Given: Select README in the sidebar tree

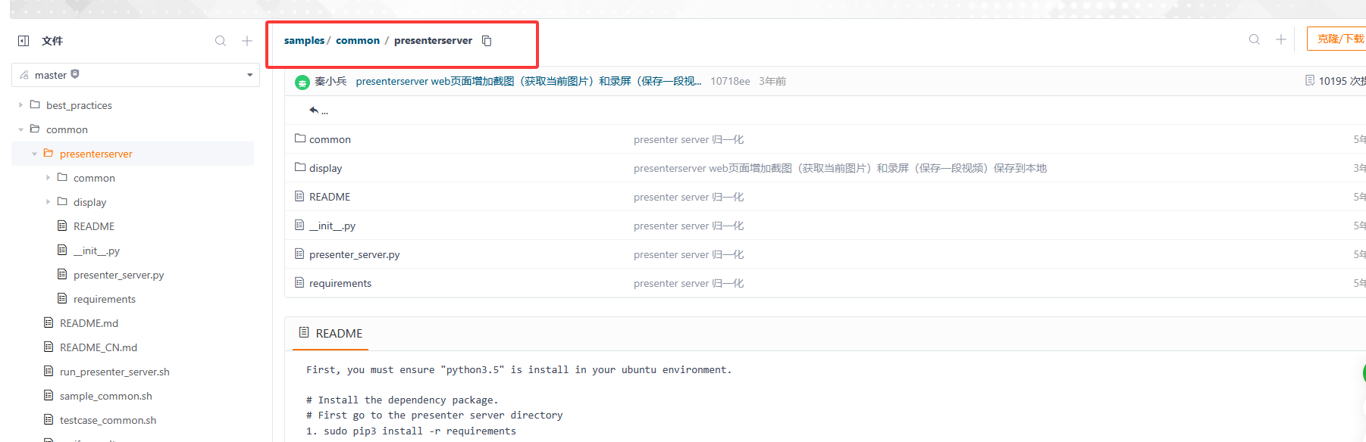Looking at the screenshot, I should tap(94, 226).
